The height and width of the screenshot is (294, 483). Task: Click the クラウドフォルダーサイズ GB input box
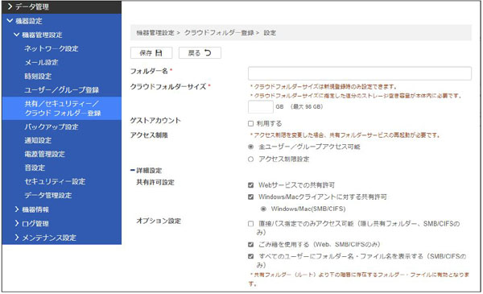[x=261, y=107]
